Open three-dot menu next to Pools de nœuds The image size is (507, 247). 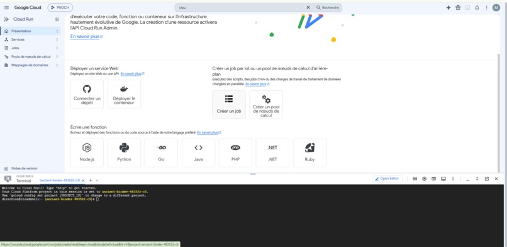pyautogui.click(x=57, y=56)
